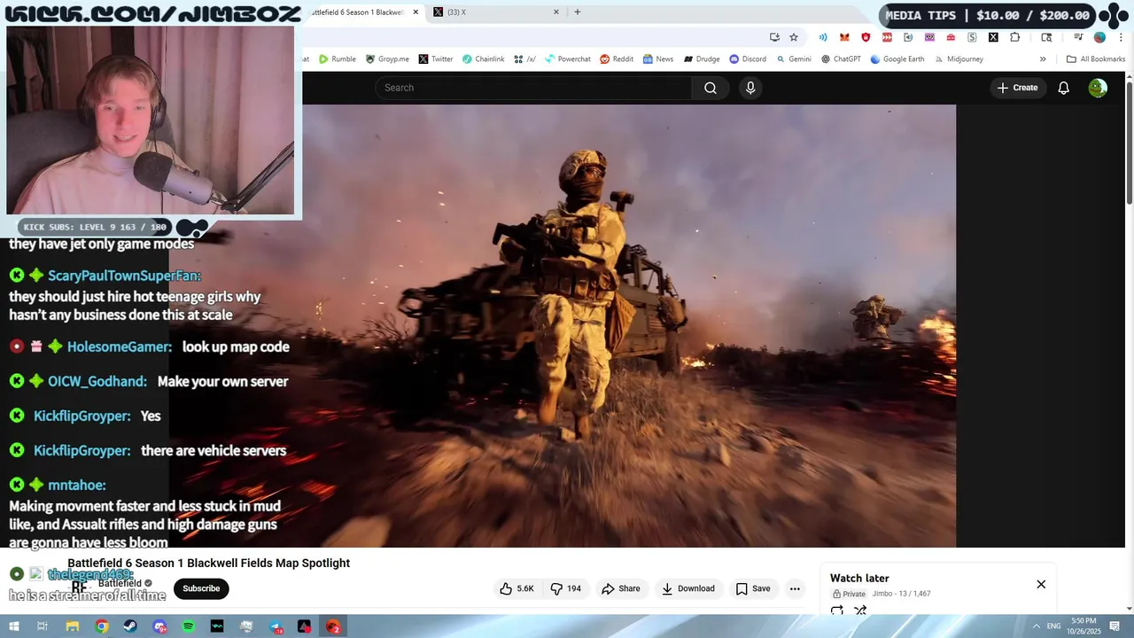Image resolution: width=1134 pixels, height=638 pixels.
Task: Click the YouTube Create button
Action: point(1017,88)
